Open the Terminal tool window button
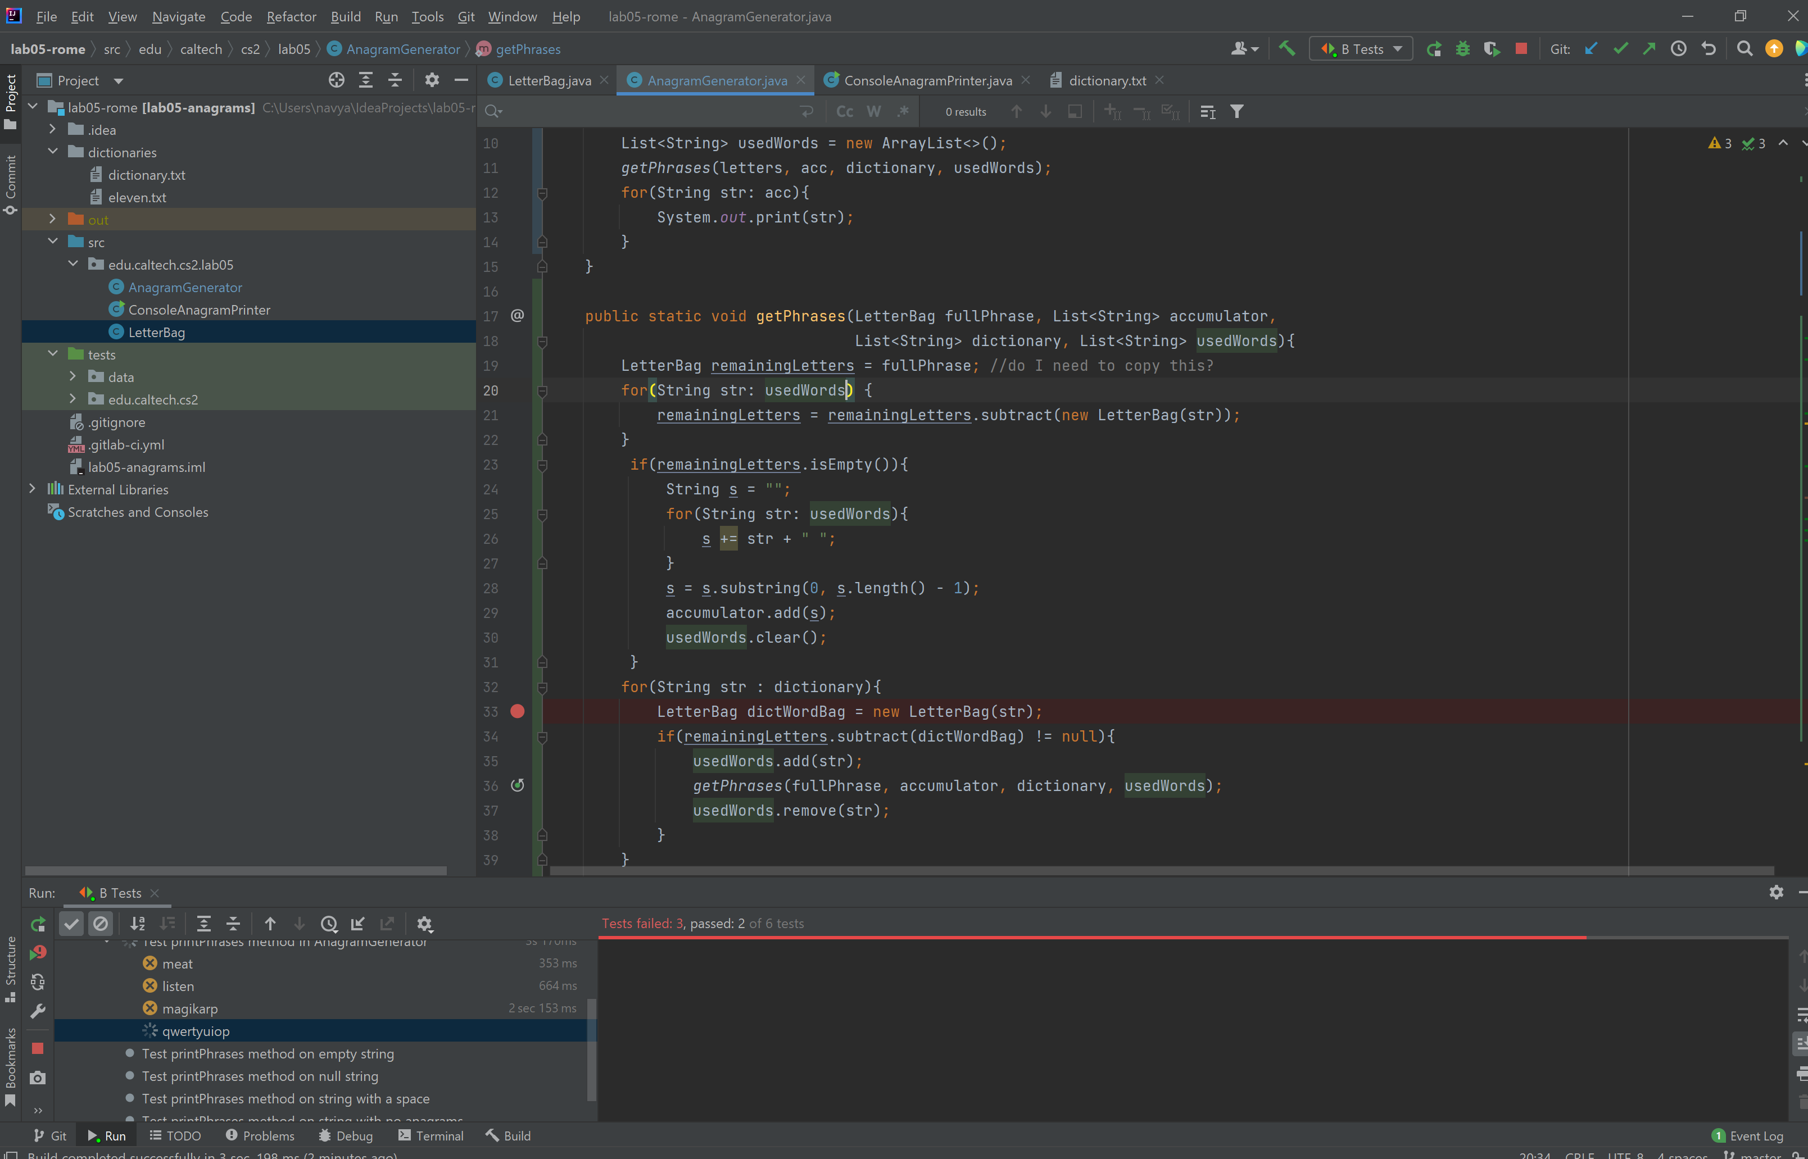The height and width of the screenshot is (1159, 1808). [x=431, y=1135]
